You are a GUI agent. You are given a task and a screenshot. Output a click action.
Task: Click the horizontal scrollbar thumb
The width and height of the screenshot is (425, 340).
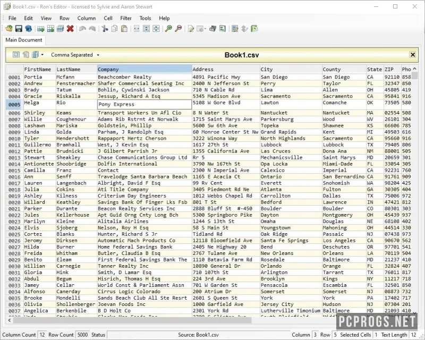pyautogui.click(x=132, y=320)
